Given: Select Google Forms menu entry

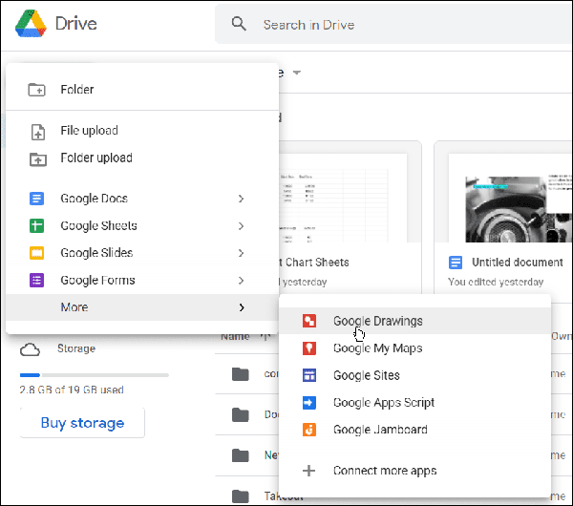Looking at the screenshot, I should [x=142, y=281].
